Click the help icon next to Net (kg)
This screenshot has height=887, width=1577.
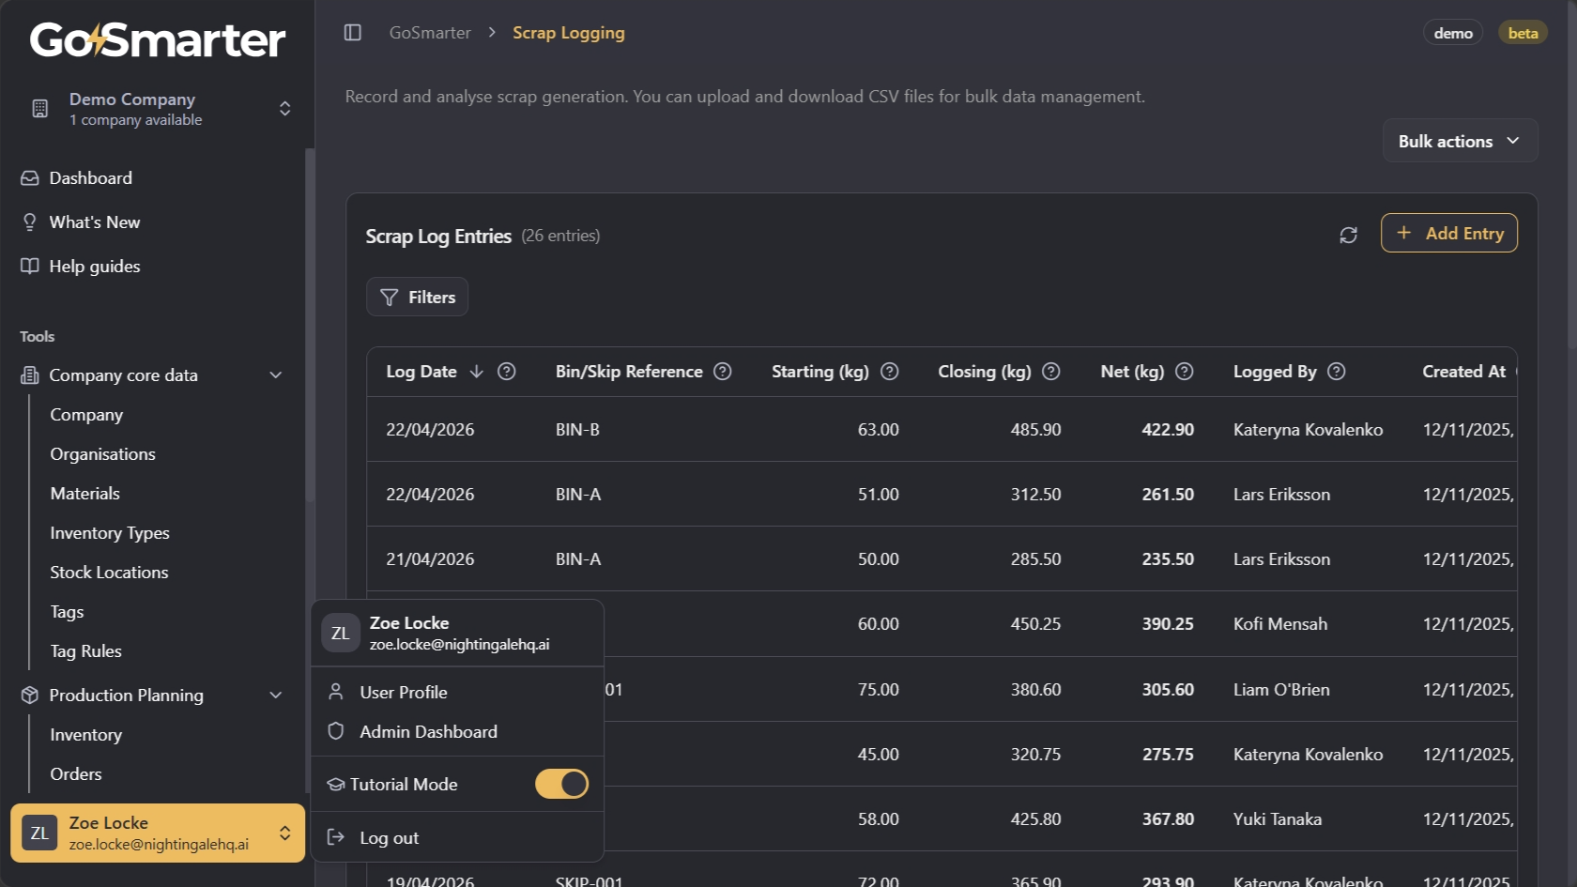pyautogui.click(x=1185, y=372)
